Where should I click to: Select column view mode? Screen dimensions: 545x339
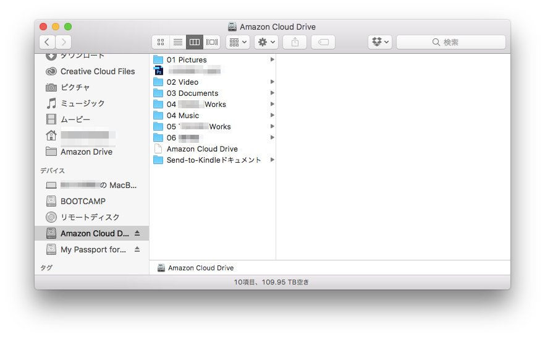coord(195,42)
